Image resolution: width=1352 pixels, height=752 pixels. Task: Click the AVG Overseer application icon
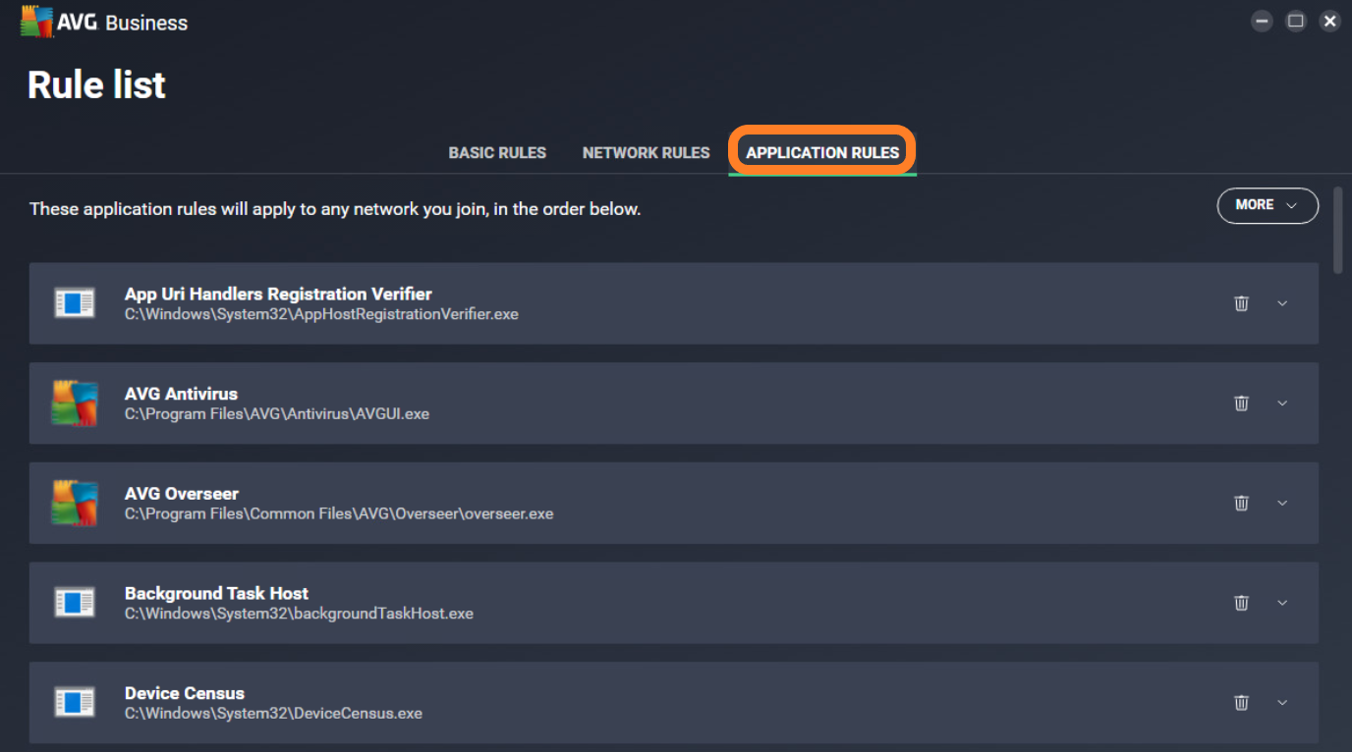(x=75, y=503)
